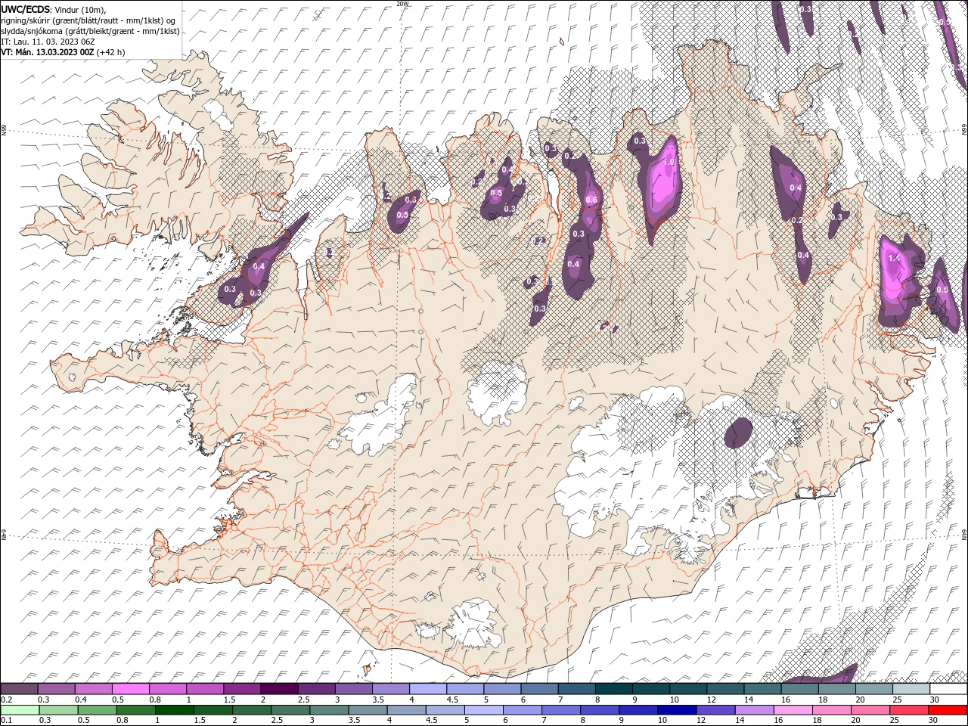Click the pale green bottom-row swatch starting at 0.1
The image size is (968, 726).
click(x=20, y=710)
